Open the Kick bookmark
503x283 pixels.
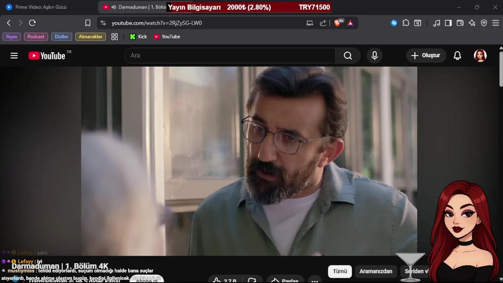click(138, 37)
